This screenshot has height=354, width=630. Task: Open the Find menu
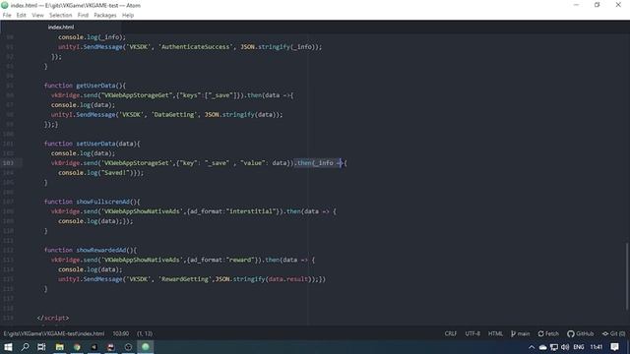(x=83, y=16)
